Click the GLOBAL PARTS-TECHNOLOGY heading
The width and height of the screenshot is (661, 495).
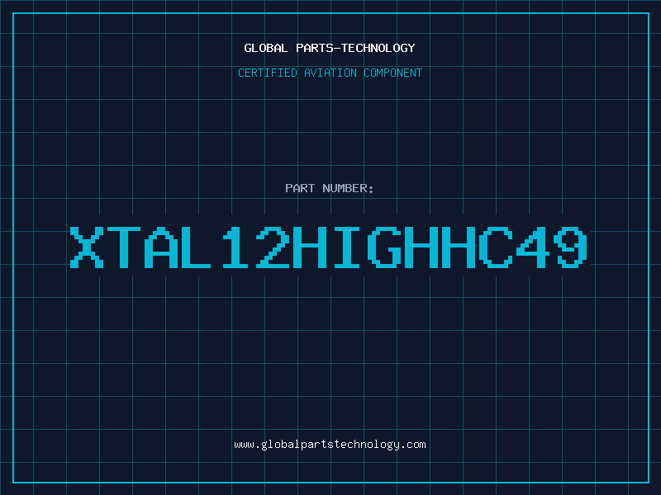click(330, 48)
